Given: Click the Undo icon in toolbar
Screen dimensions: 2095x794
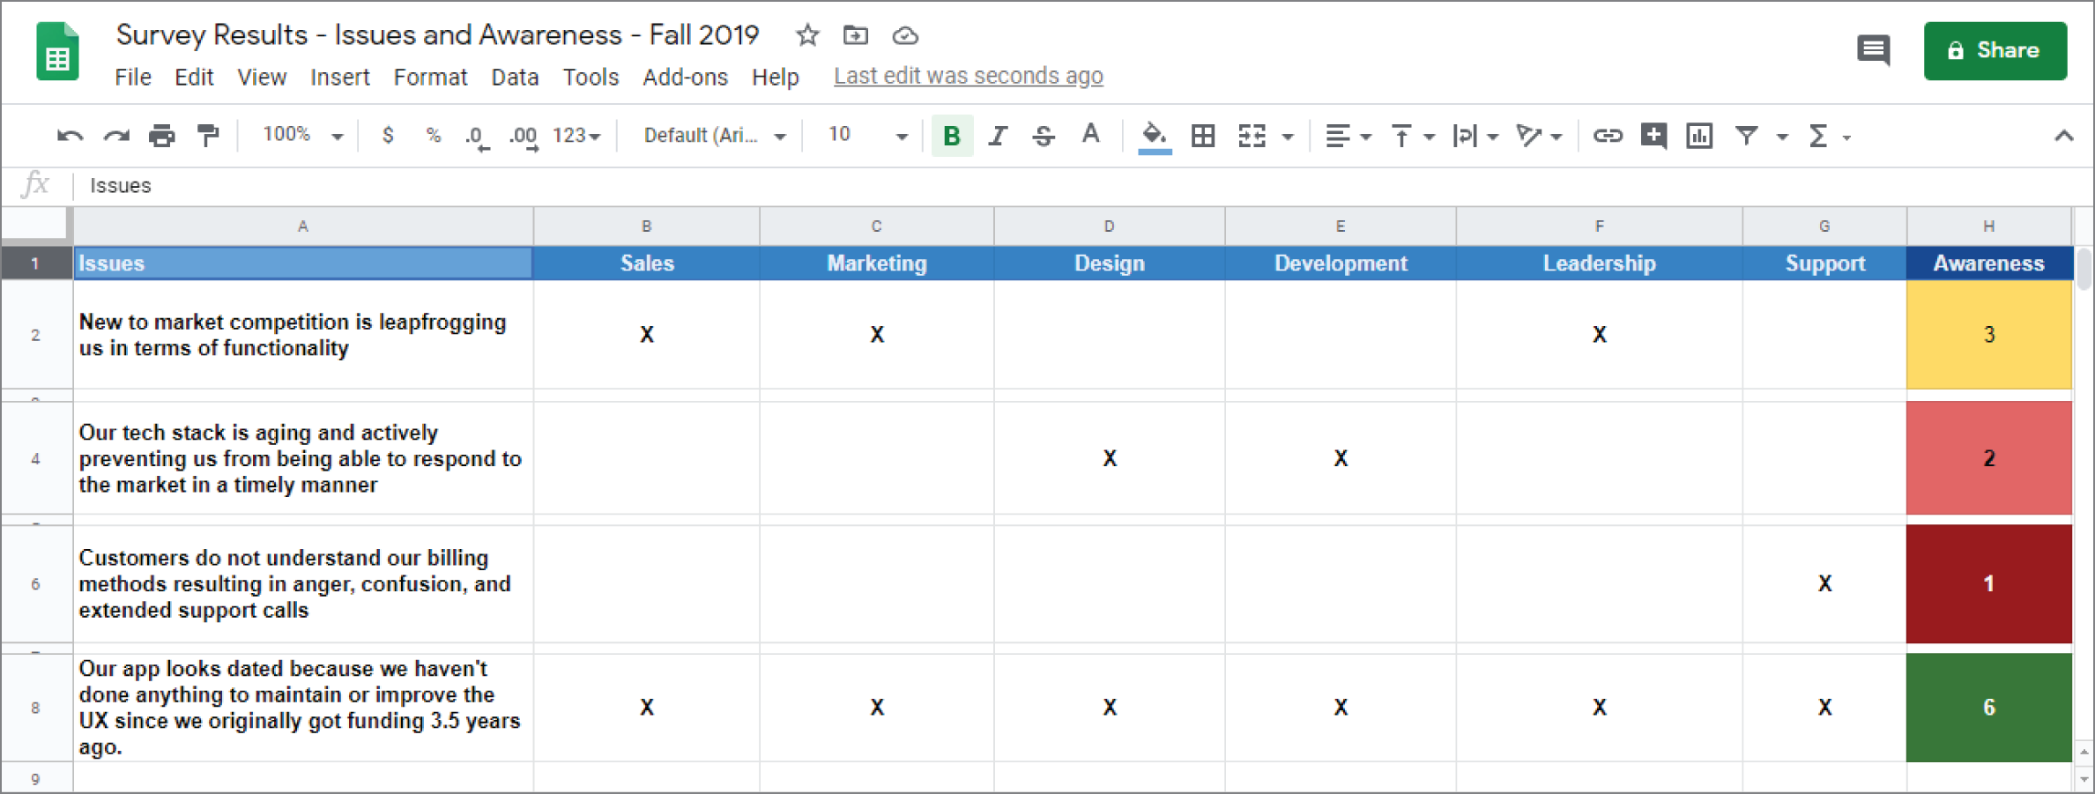Looking at the screenshot, I should 70,136.
